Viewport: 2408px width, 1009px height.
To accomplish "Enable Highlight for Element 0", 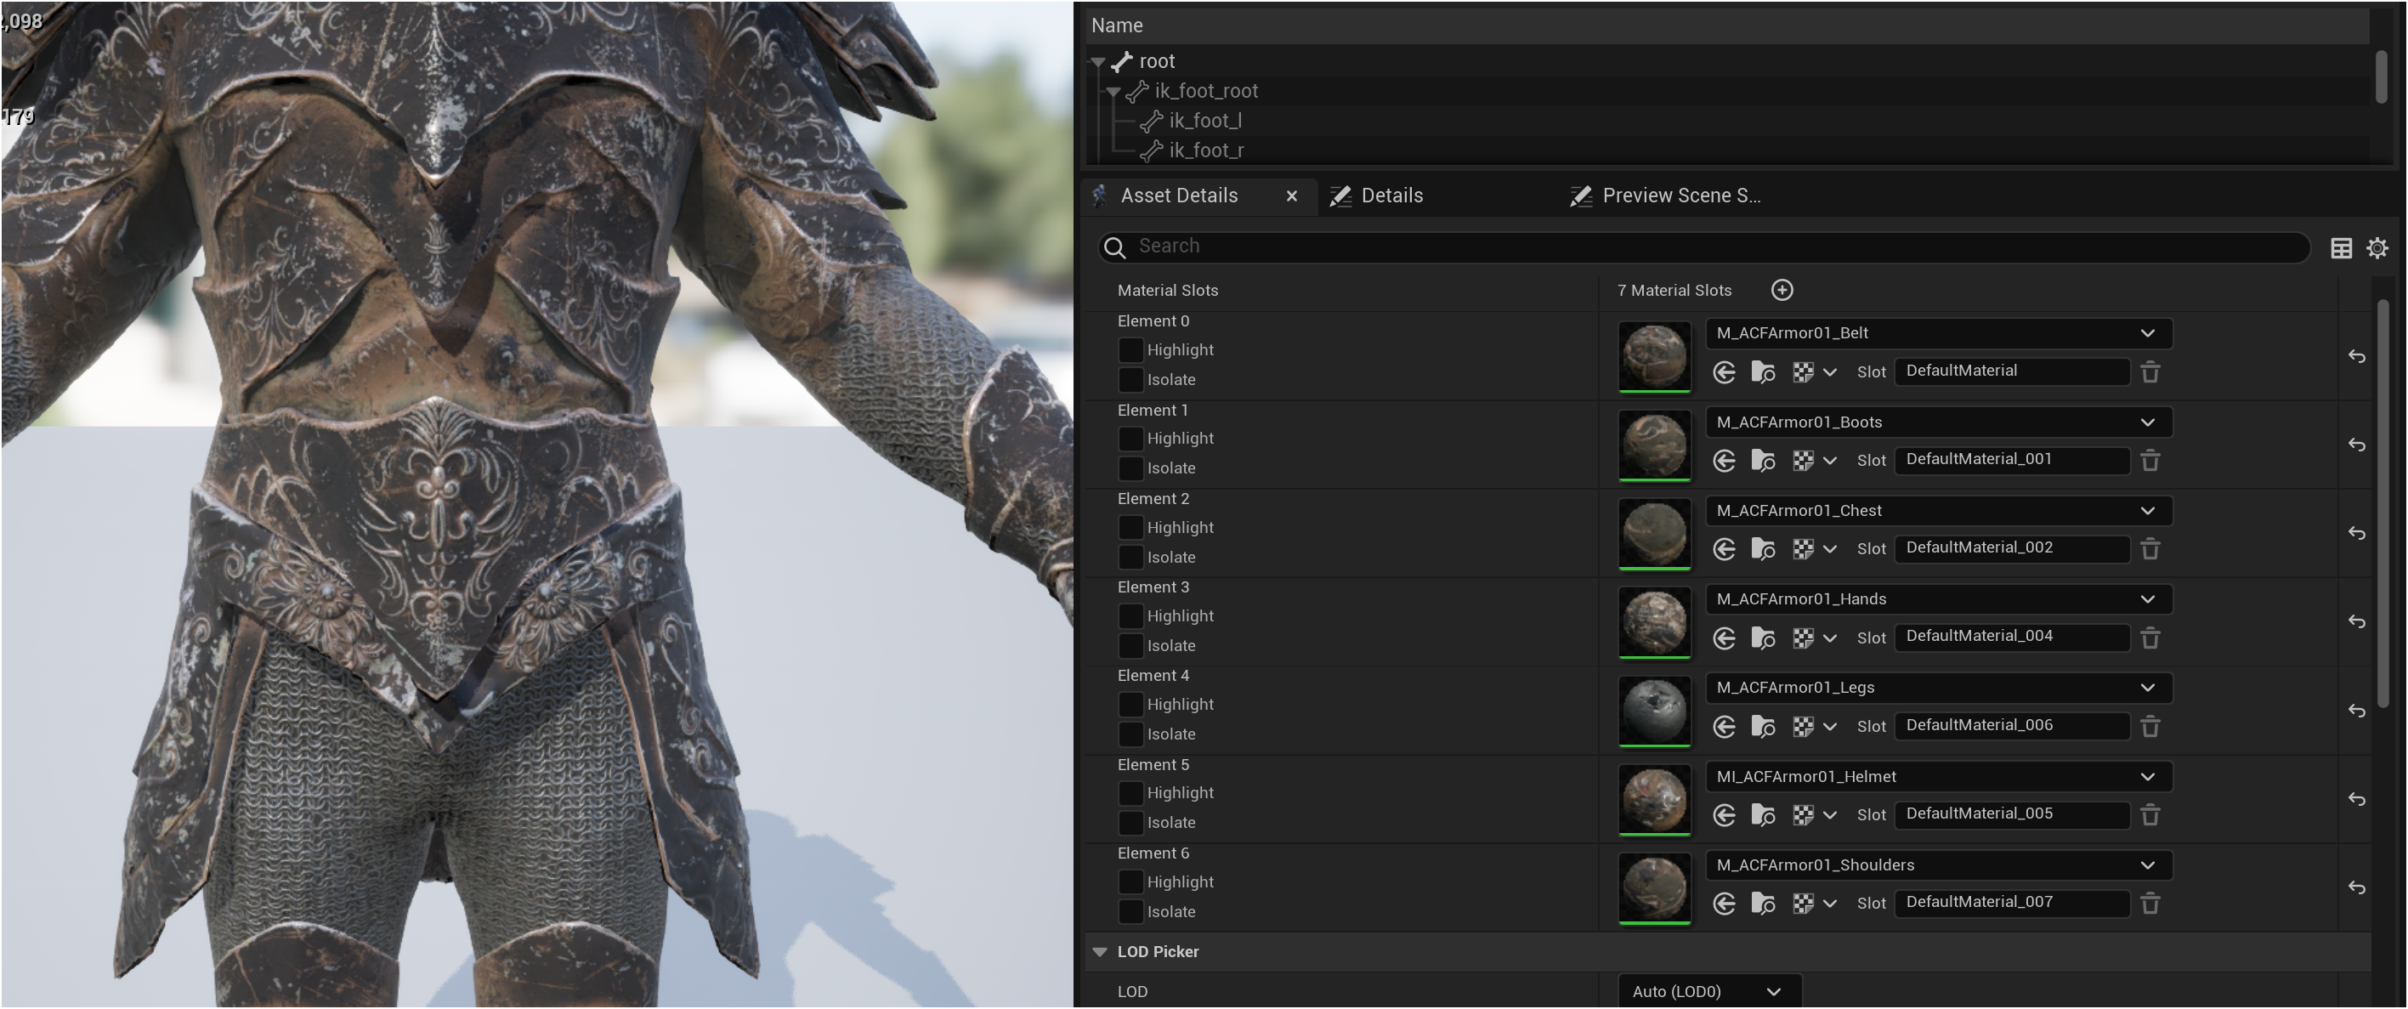I will click(x=1130, y=349).
